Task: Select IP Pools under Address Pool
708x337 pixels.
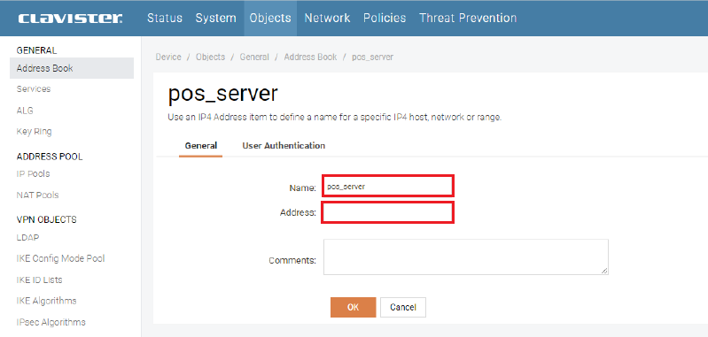Action: pyautogui.click(x=33, y=174)
